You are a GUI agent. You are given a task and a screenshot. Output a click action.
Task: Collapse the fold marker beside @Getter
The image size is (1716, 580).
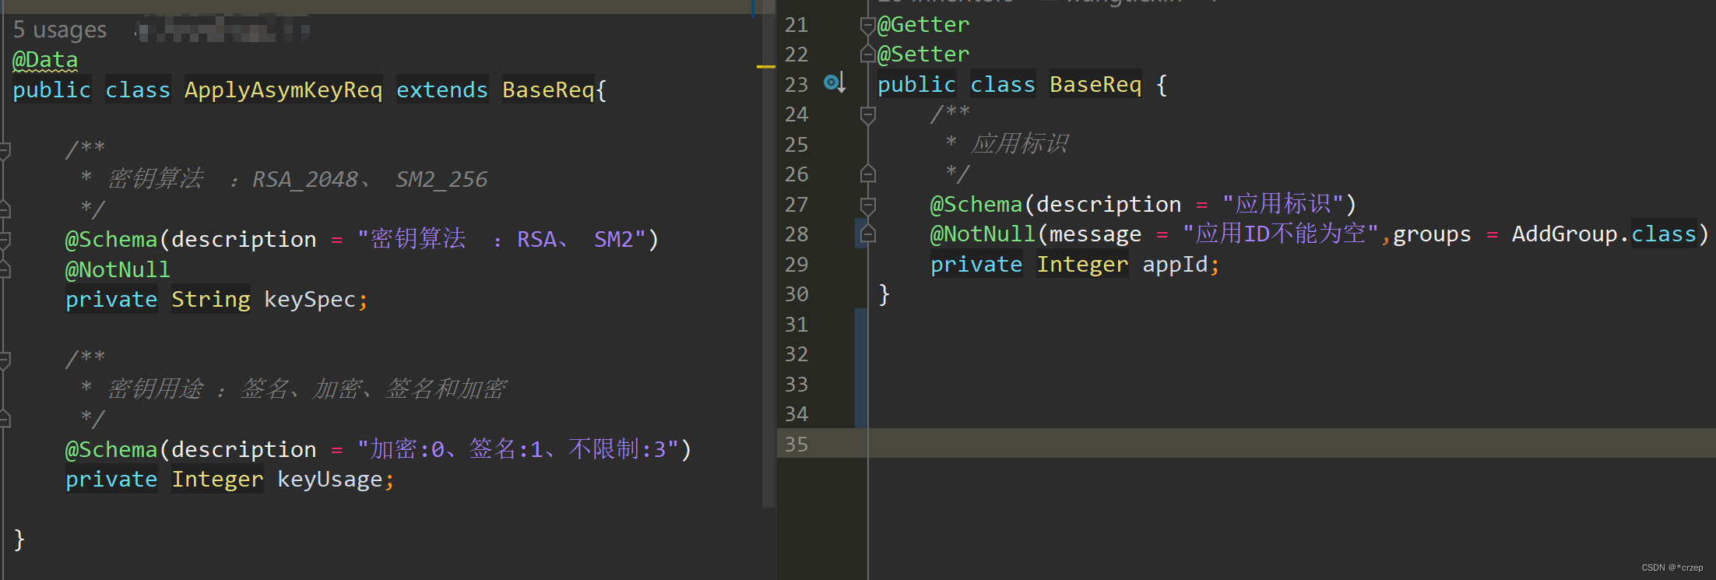point(867,26)
